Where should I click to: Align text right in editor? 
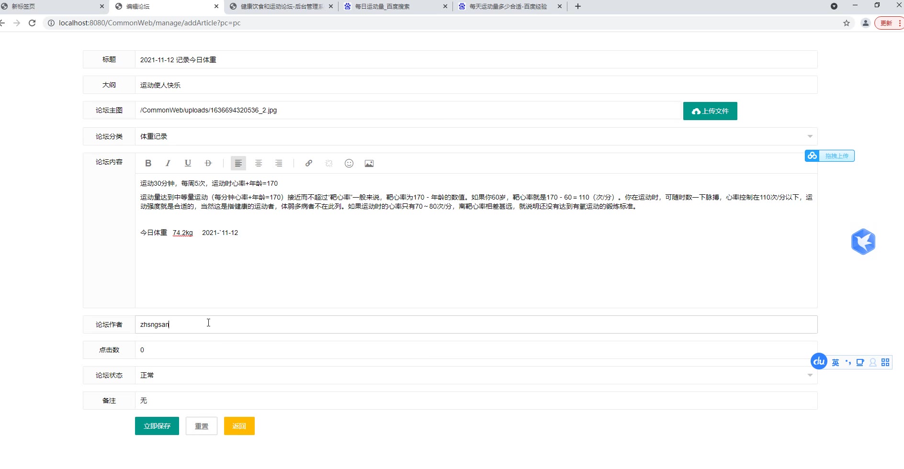[x=279, y=163]
